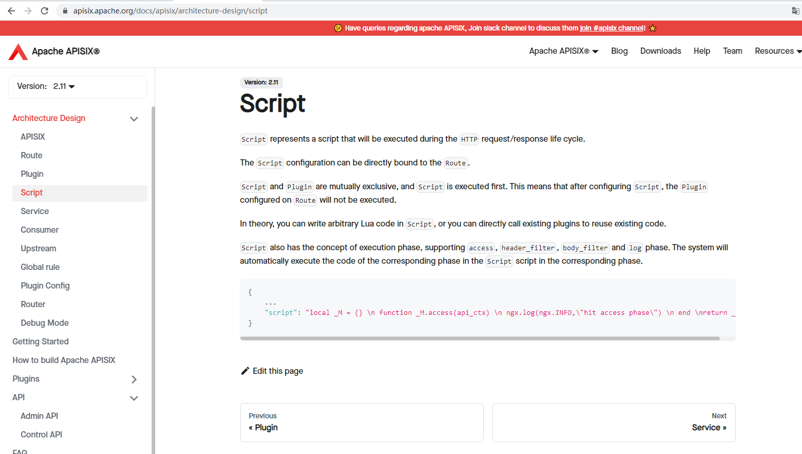Open the join #apisix channel link
This screenshot has height=454, width=802.
click(613, 28)
